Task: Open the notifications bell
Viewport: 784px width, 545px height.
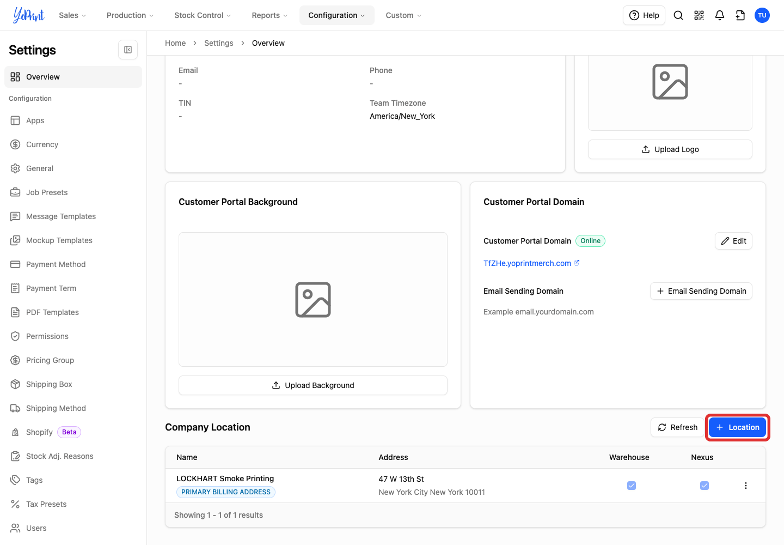Action: coord(720,15)
